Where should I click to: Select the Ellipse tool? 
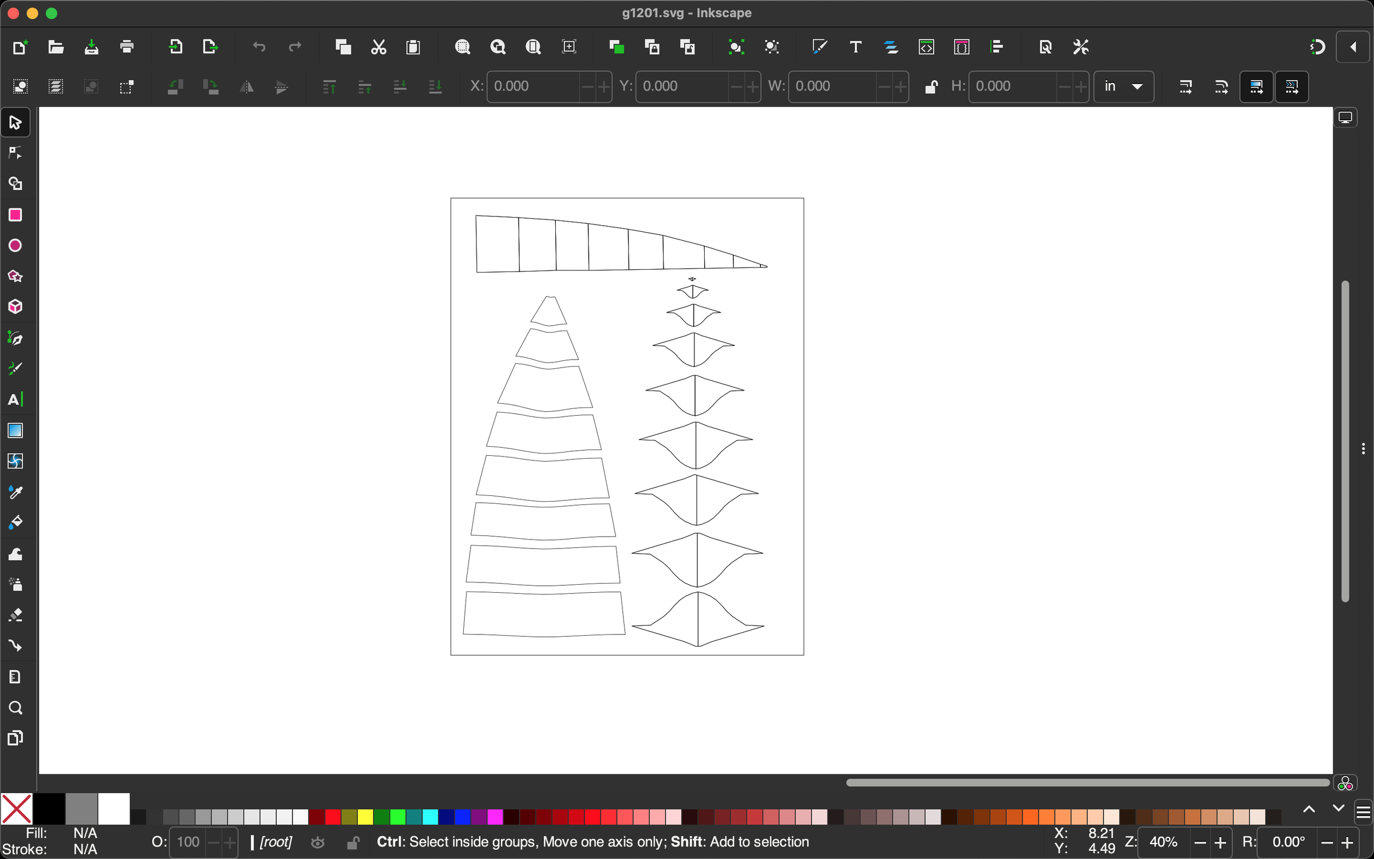point(15,245)
